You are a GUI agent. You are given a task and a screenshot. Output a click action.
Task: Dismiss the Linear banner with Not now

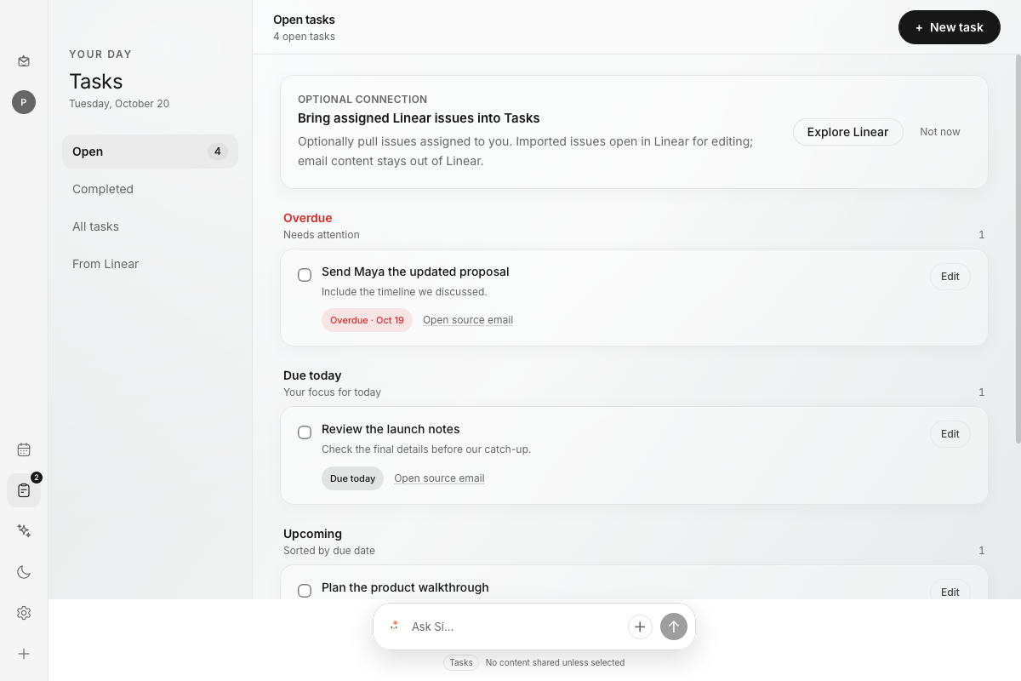pyautogui.click(x=940, y=132)
